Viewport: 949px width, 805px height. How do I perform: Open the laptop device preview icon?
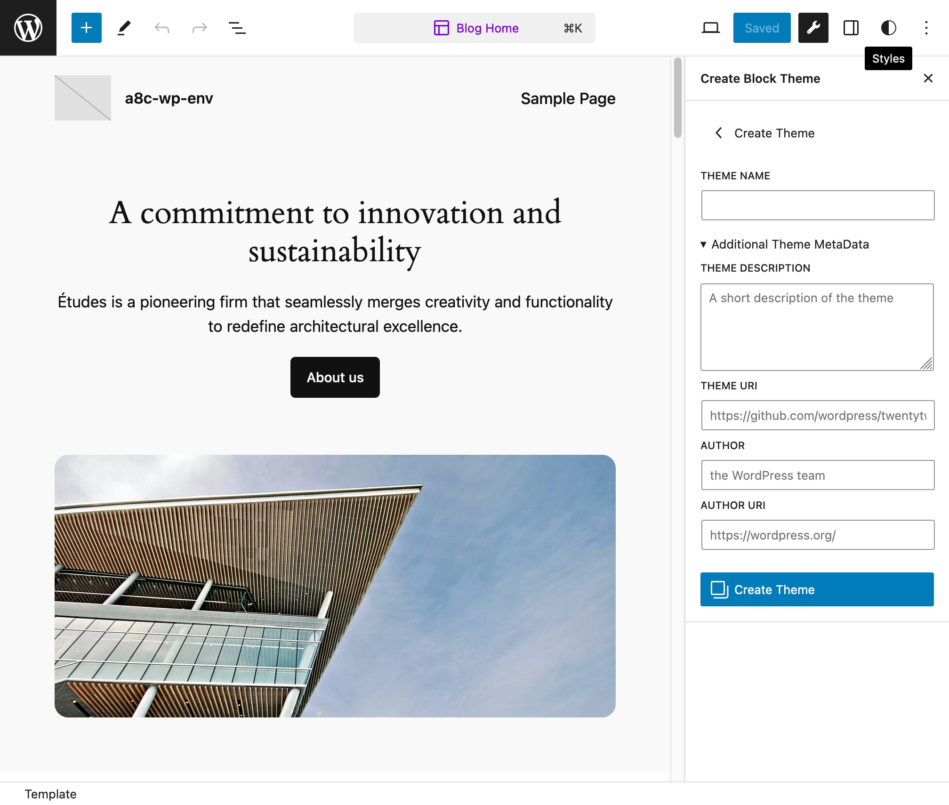[x=710, y=28]
